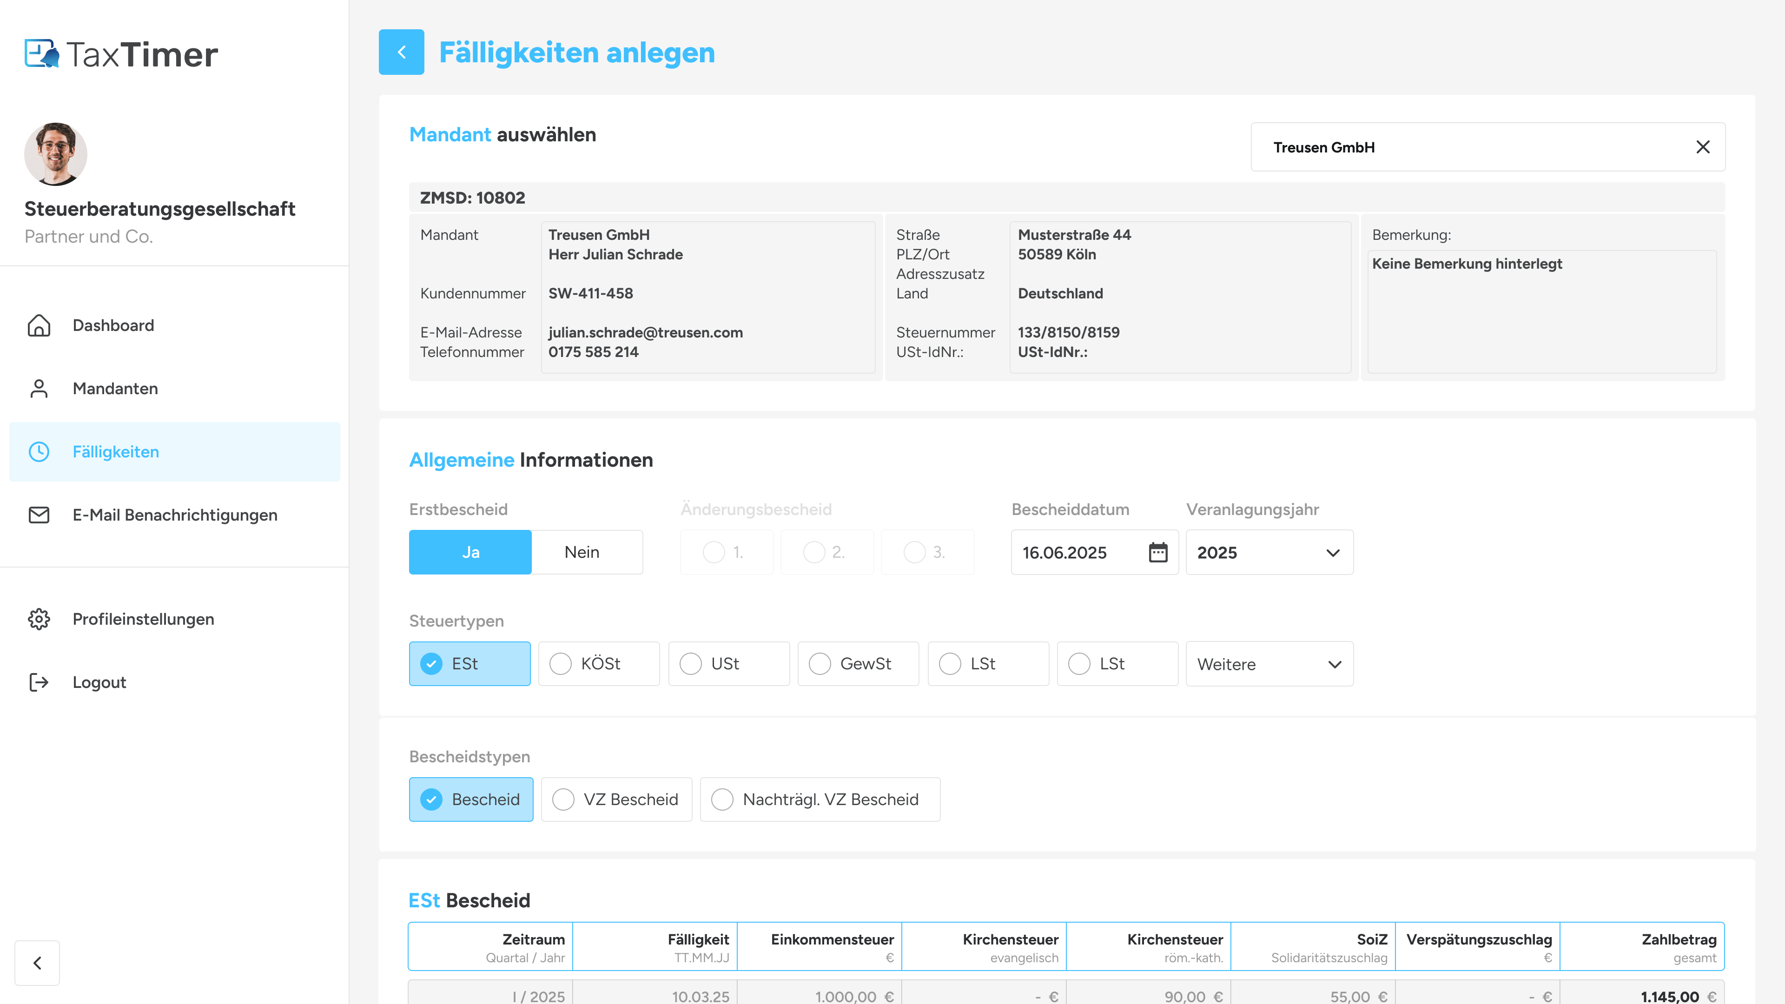Click the Dashboard house icon

click(39, 325)
